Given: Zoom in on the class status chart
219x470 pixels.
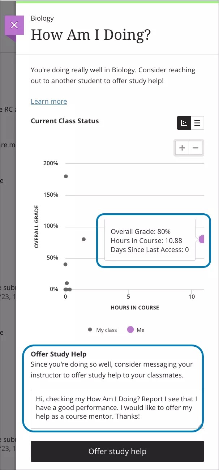Looking at the screenshot, I should (x=182, y=148).
